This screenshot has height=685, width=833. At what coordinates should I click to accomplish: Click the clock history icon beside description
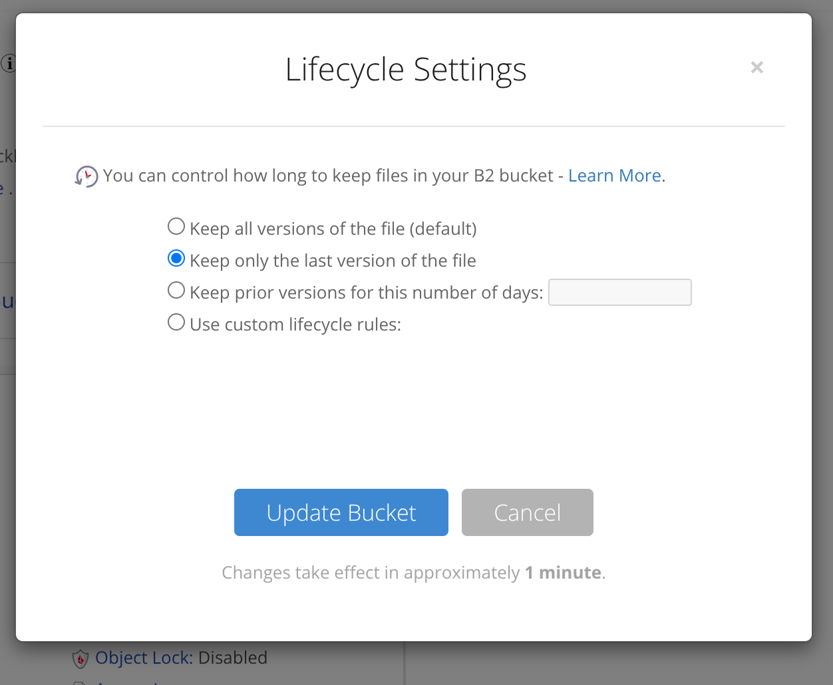coord(86,176)
